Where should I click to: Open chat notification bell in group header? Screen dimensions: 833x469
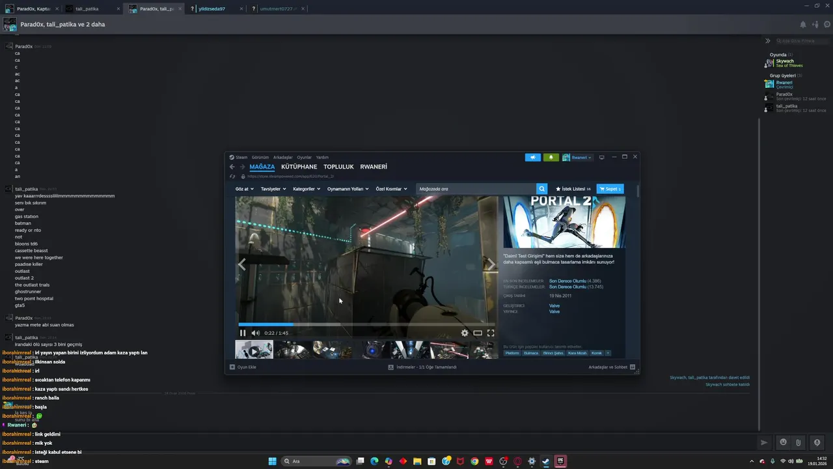802,25
